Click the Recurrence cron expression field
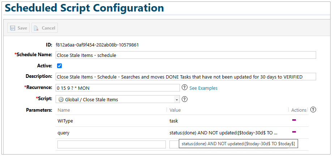 [117, 88]
